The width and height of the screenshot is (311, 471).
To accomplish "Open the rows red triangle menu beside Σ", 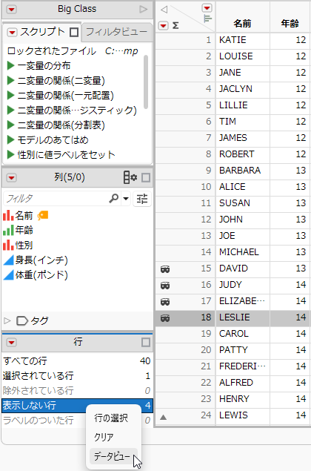I will pos(163,25).
